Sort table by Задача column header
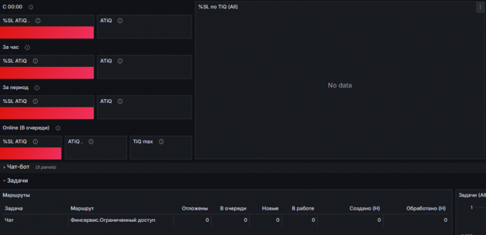Screen dimensions: 486x235 [x=14, y=208]
